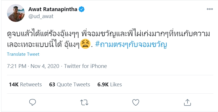Click the Nov 4, 2020 date text
Viewport: 218px width, 112px height.
coord(45,66)
